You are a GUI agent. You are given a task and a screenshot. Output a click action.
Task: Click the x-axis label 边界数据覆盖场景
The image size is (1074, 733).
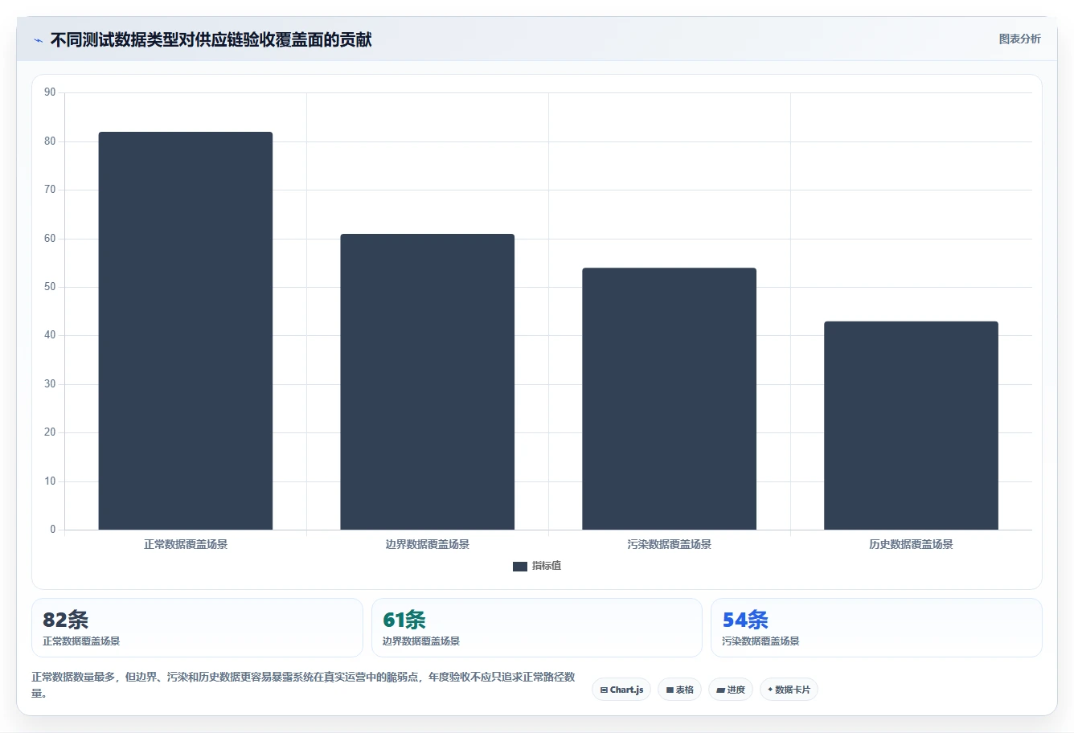[x=428, y=544]
